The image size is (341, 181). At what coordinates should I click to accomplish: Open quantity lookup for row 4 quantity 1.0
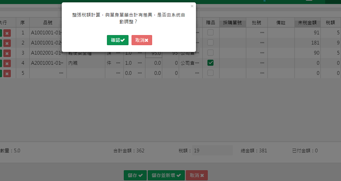pyautogui.click(x=140, y=63)
